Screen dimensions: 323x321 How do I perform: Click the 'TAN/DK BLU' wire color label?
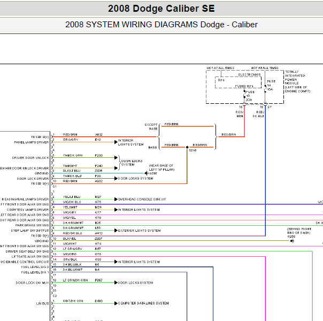[x=72, y=176]
